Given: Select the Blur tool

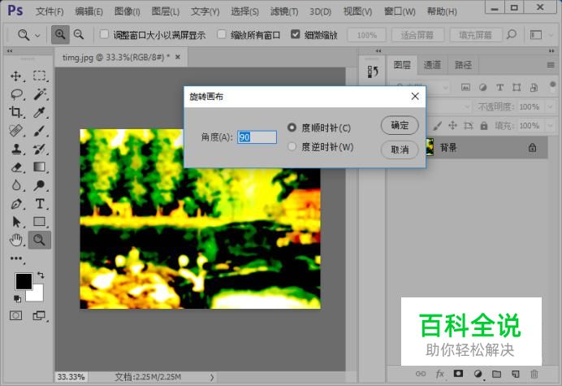Looking at the screenshot, I should click(x=16, y=185).
